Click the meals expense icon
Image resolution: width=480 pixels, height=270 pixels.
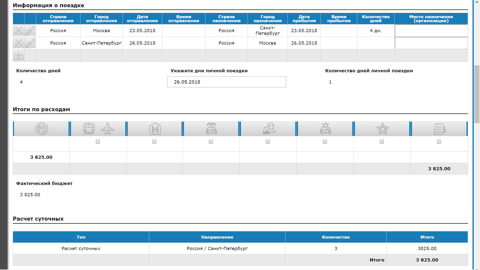[x=41, y=129]
